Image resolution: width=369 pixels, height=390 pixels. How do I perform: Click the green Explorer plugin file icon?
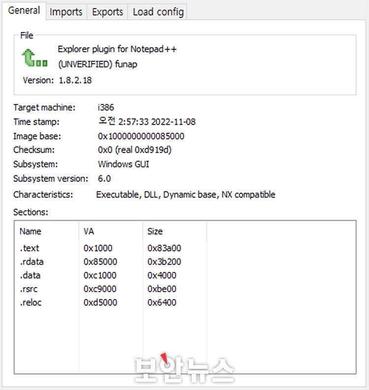34,58
